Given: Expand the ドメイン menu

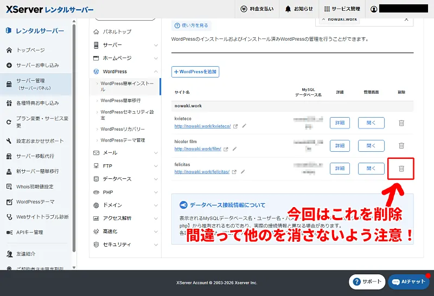Looking at the screenshot, I should pos(126,205).
